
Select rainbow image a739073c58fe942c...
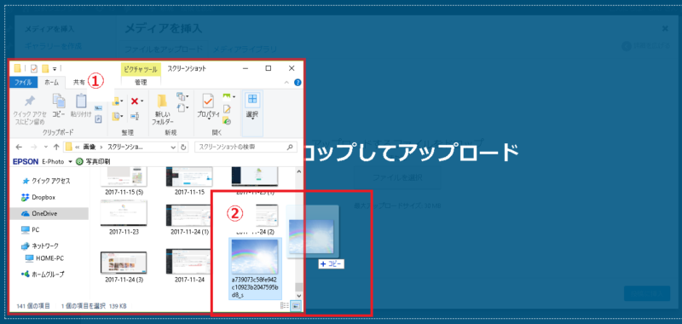255,269
